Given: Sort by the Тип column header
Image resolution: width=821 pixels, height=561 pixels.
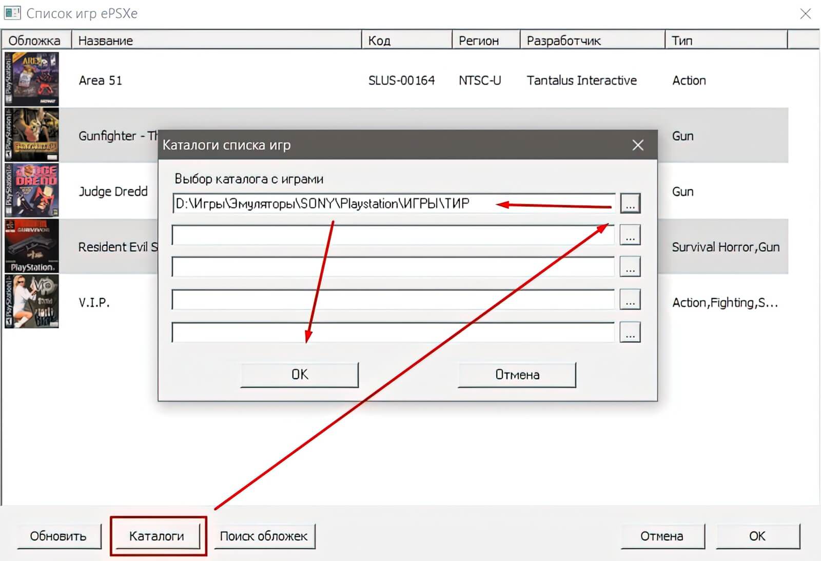Looking at the screenshot, I should (726, 40).
